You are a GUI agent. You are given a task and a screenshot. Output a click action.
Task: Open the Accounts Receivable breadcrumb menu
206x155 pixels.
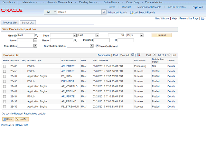coord(61,2)
